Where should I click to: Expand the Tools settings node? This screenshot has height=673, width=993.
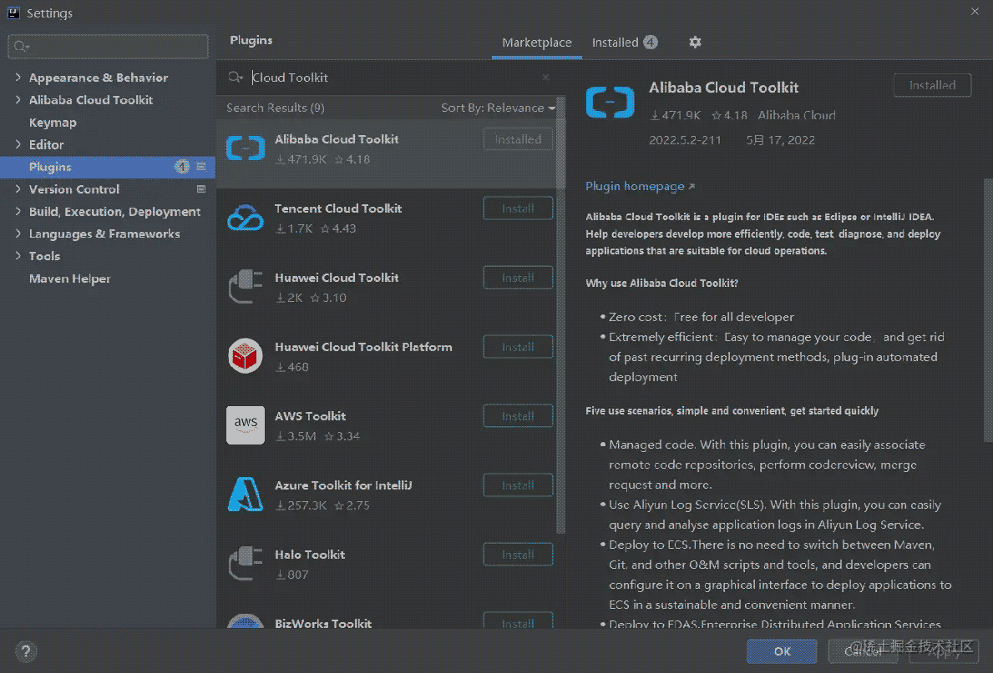[x=18, y=255]
